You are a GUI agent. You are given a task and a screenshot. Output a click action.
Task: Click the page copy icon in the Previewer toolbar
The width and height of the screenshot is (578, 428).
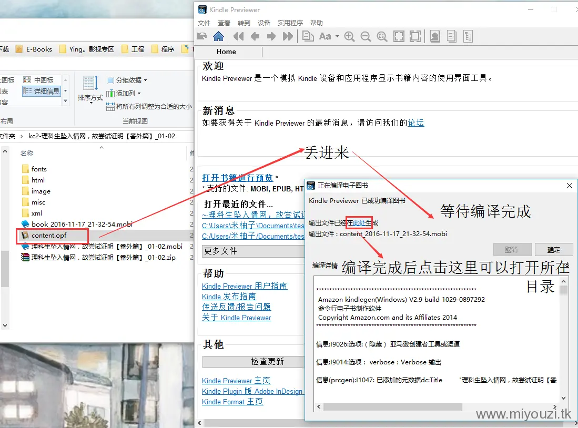click(308, 36)
